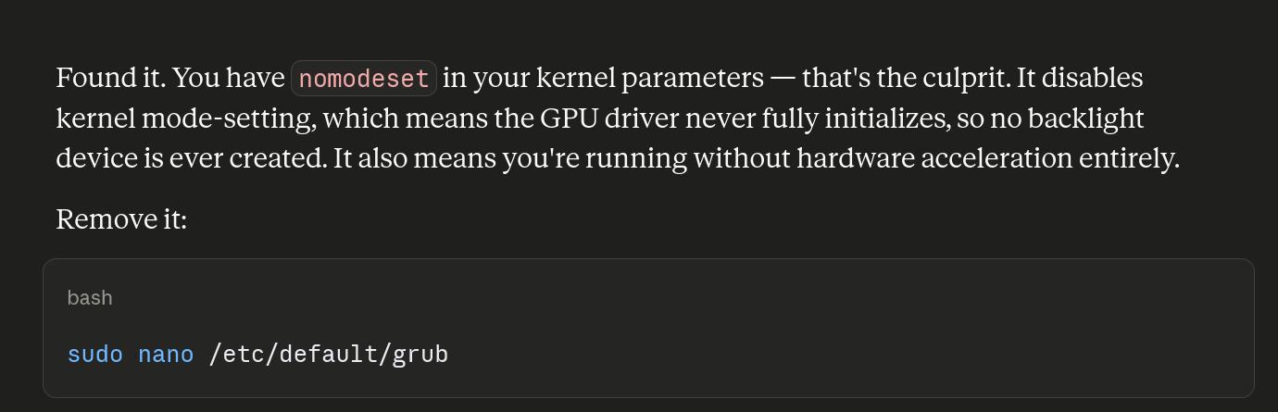Click the word sudo in code block
Viewport: 1278px width, 412px height.
94,355
